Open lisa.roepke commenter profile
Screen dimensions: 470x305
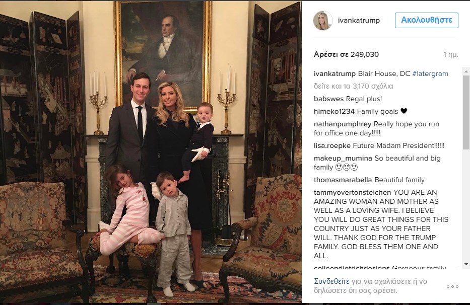(x=332, y=145)
